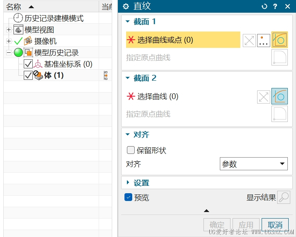The height and width of the screenshot is (237, 296).
Task: Click reverse direction icon in 截面 1
Action: (249, 41)
